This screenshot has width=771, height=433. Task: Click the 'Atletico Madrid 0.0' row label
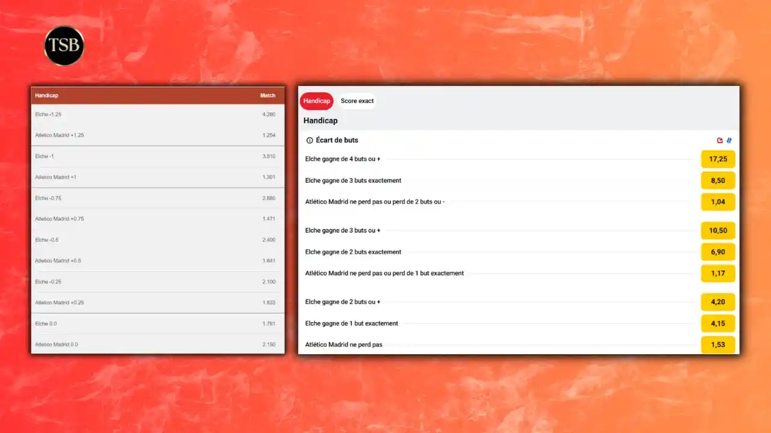pyautogui.click(x=57, y=345)
